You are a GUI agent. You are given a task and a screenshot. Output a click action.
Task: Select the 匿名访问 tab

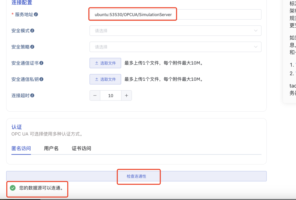point(21,148)
